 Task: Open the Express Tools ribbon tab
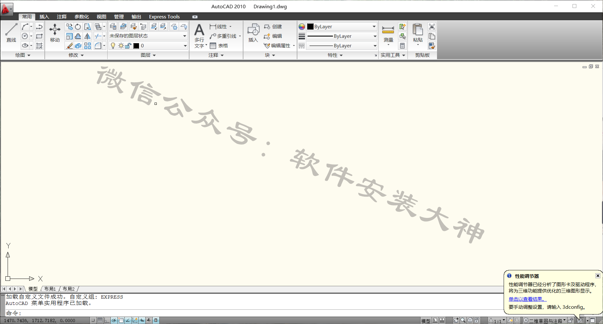[164, 17]
